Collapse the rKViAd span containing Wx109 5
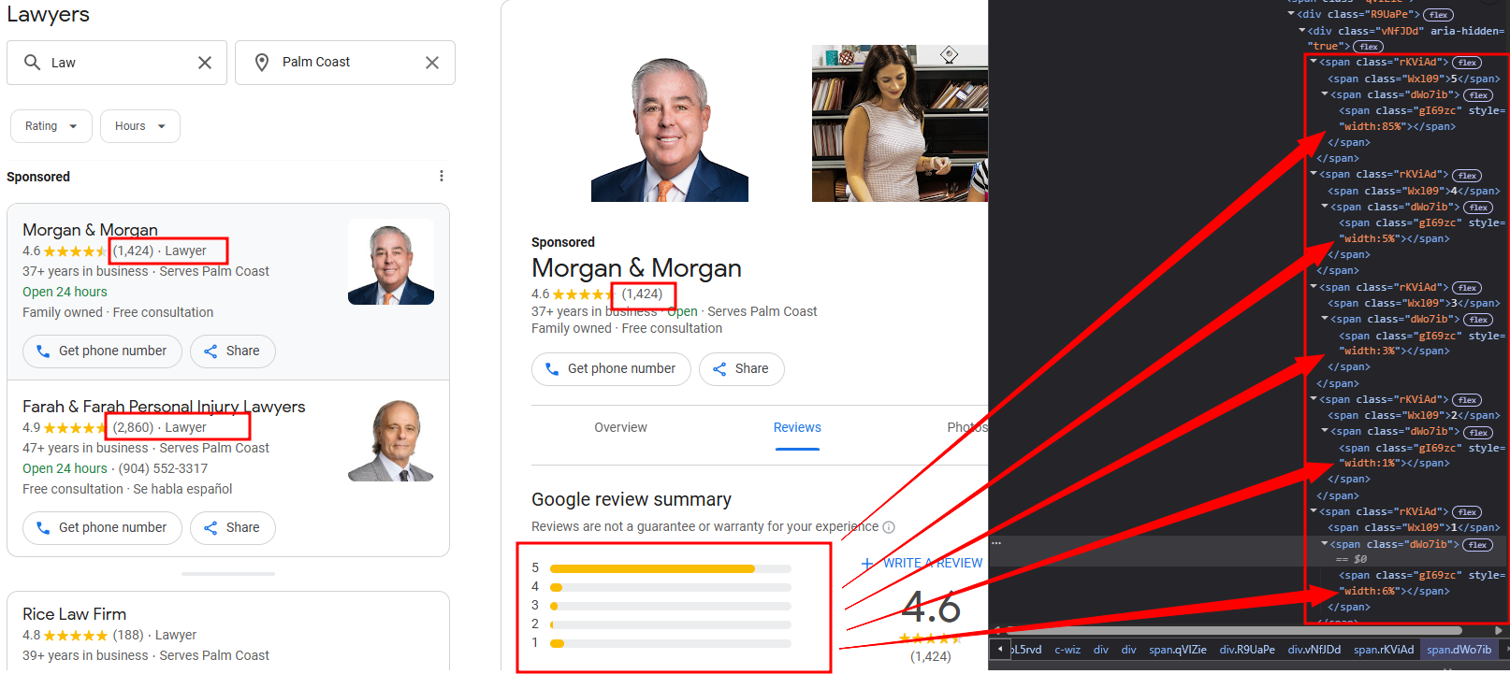Image resolution: width=1510 pixels, height=674 pixels. (1314, 62)
